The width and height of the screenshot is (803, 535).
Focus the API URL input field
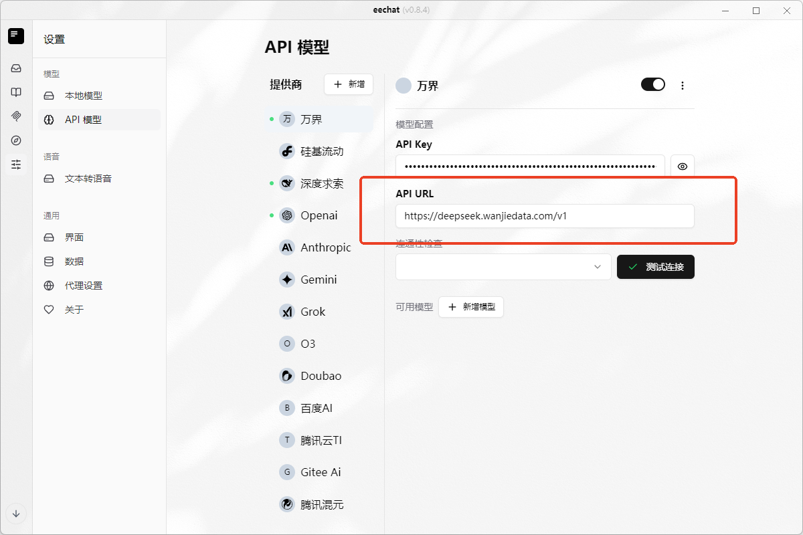click(x=545, y=216)
